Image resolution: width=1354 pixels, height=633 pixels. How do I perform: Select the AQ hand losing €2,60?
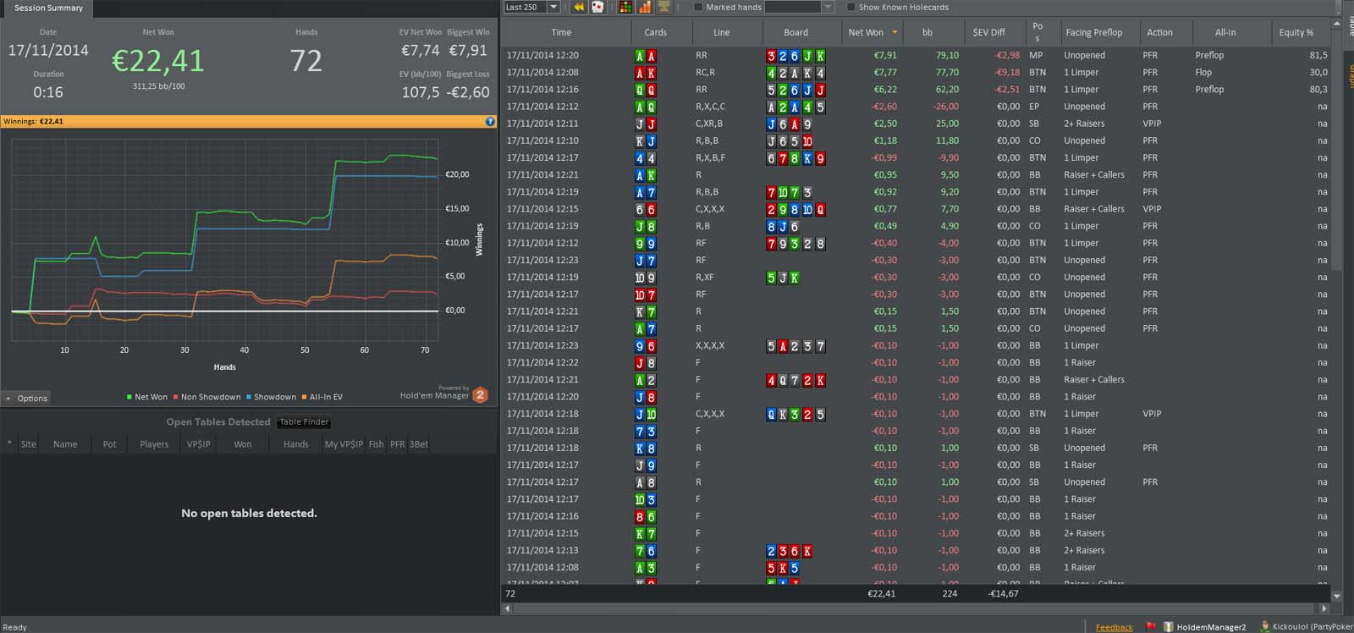tap(916, 107)
